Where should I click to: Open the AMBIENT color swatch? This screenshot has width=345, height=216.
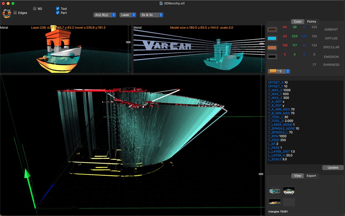pos(272,29)
